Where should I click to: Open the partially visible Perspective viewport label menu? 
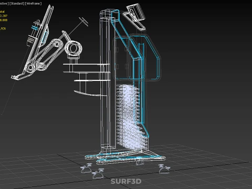tap(4, 4)
